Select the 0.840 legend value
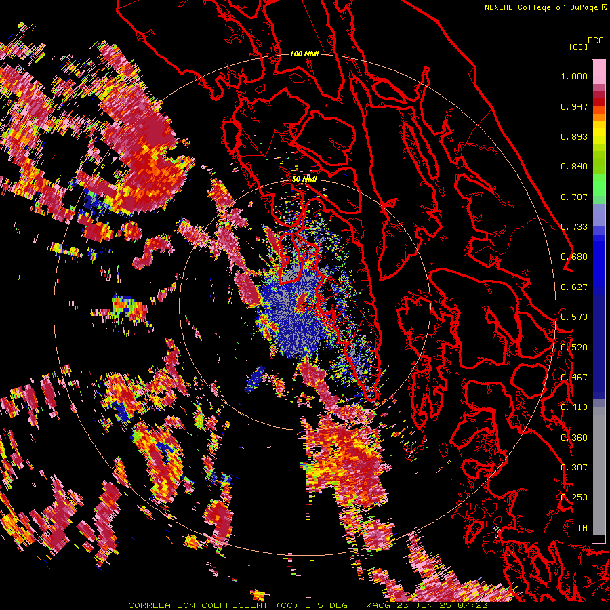Viewport: 610px width, 610px height. pyautogui.click(x=574, y=167)
